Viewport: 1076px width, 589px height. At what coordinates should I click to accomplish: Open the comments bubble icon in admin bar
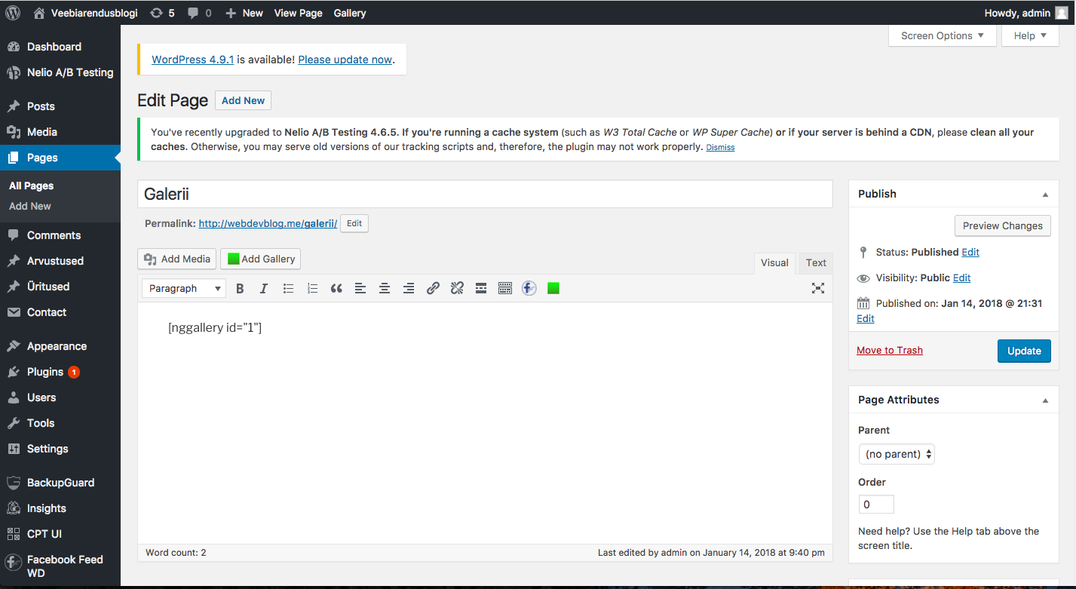click(x=199, y=13)
